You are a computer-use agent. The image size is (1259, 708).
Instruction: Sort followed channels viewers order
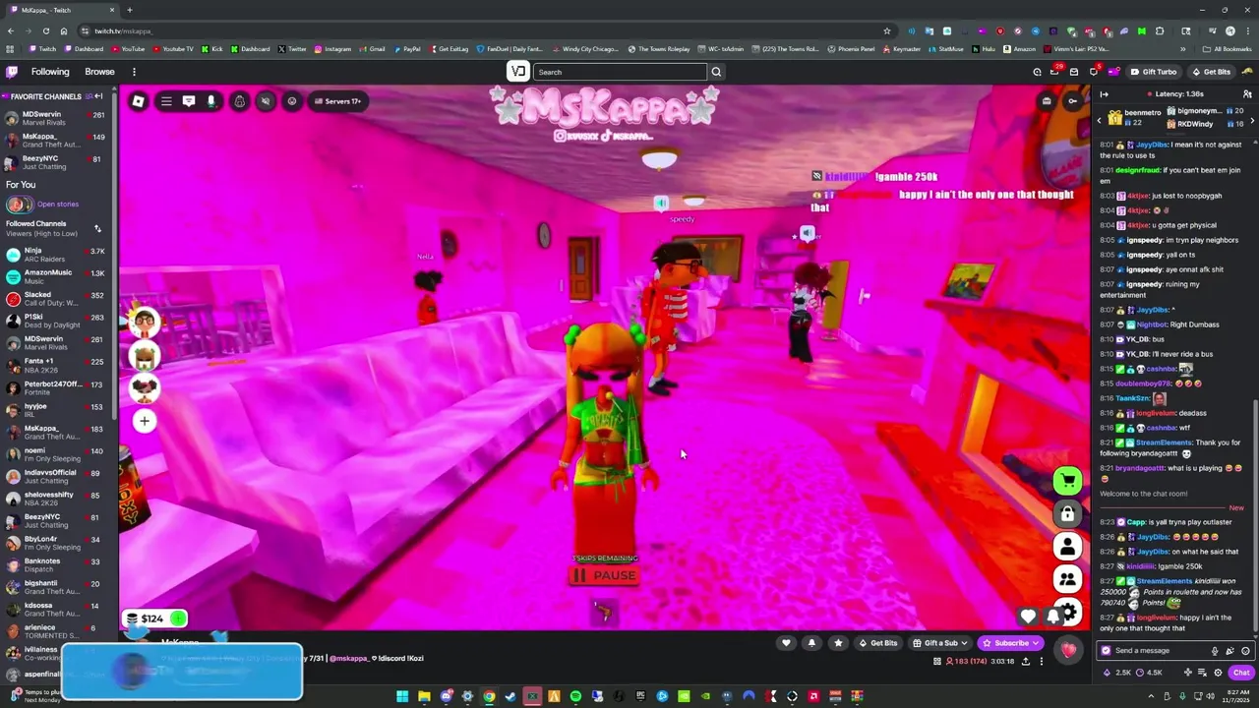pyautogui.click(x=97, y=228)
